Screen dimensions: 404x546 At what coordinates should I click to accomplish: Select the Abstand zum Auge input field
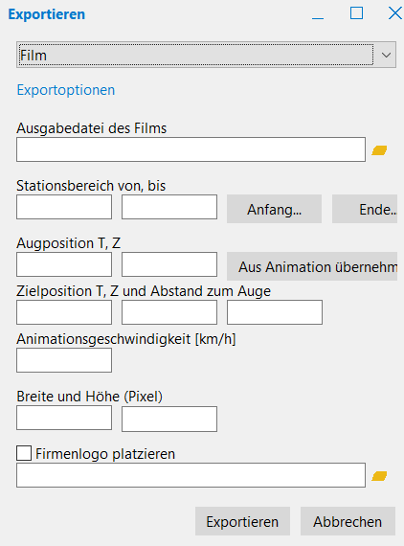click(x=275, y=312)
